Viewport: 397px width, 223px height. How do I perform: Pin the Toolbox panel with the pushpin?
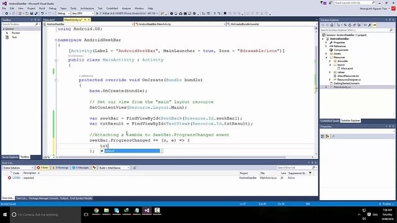click(35, 20)
